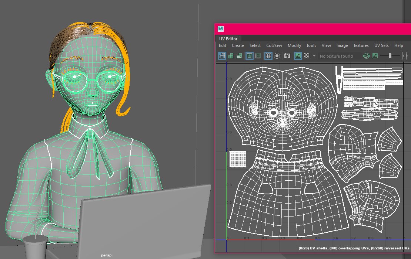Open the Tools menu
This screenshot has height=259, width=411.
(x=311, y=45)
